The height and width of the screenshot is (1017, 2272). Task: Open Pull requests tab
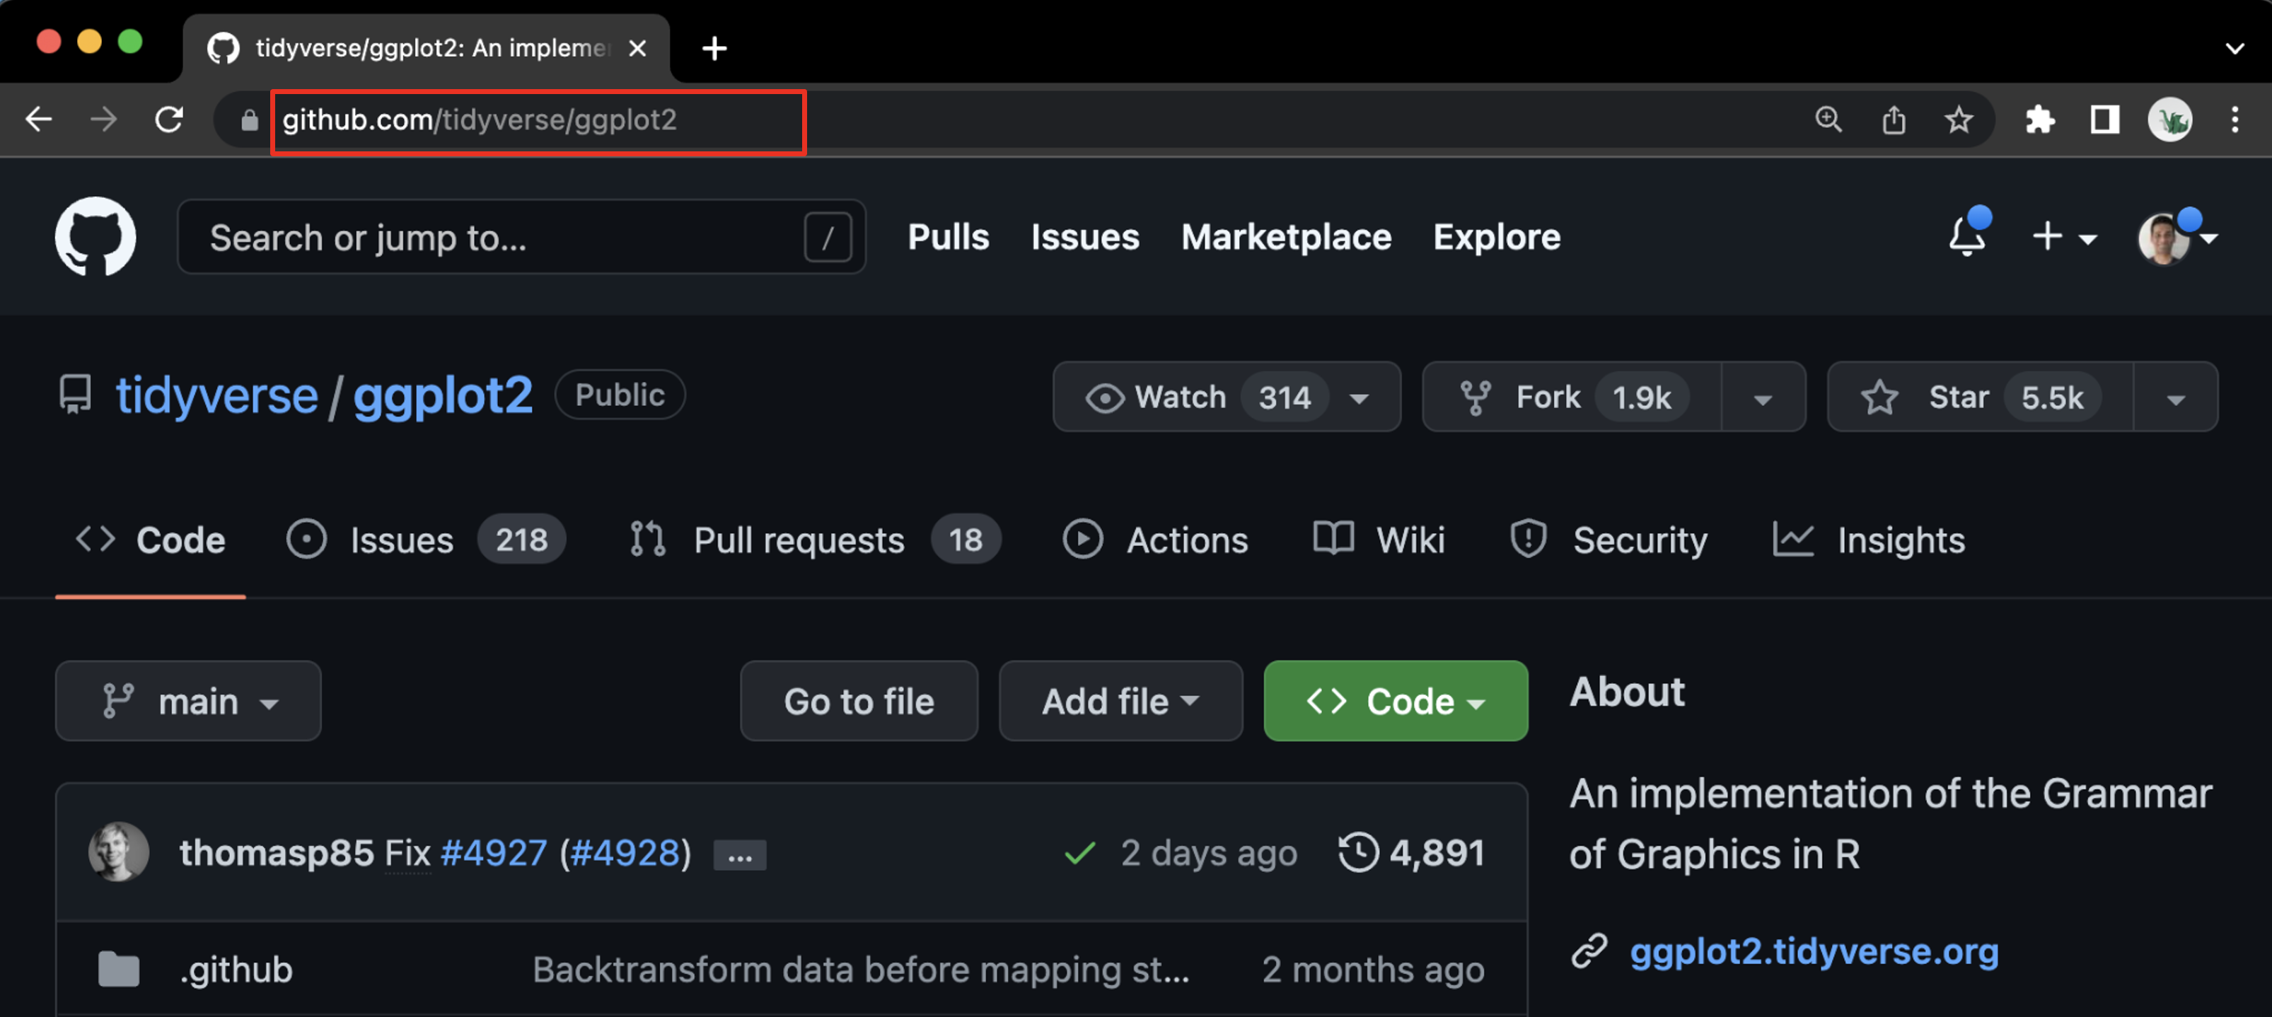(816, 540)
